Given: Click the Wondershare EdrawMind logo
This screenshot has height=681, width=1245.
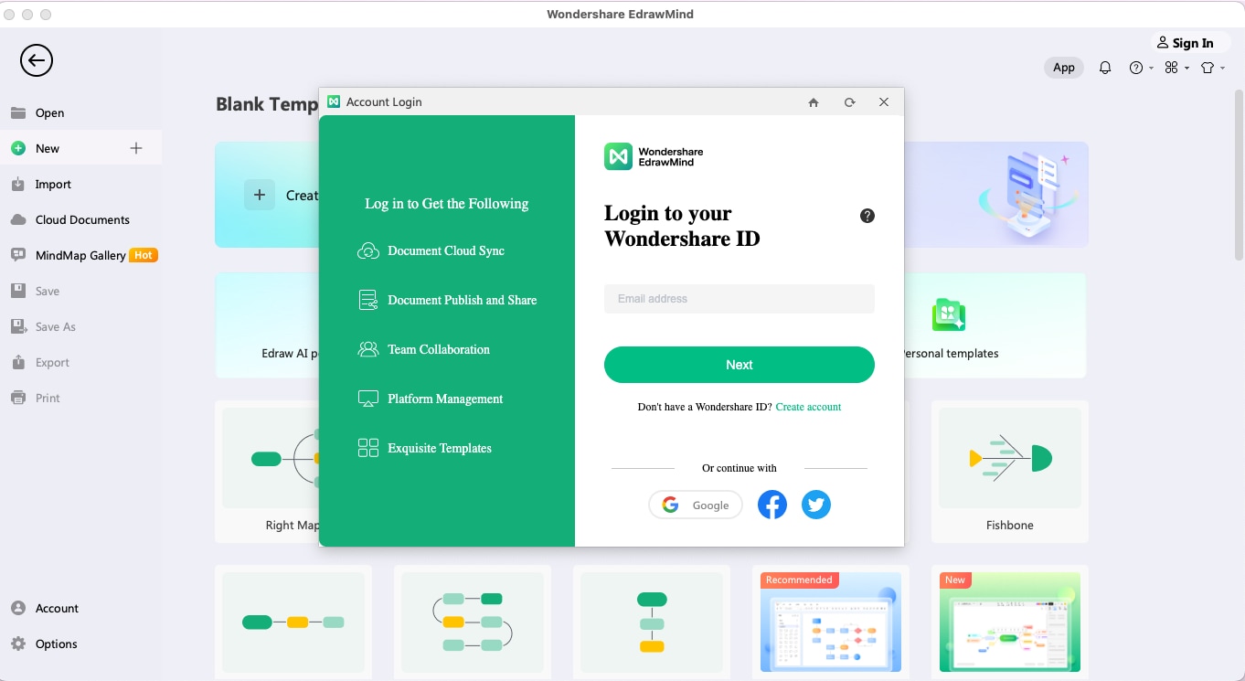Looking at the screenshot, I should point(654,156).
